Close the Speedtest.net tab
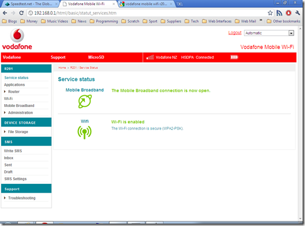The image size is (305, 226). click(x=56, y=4)
